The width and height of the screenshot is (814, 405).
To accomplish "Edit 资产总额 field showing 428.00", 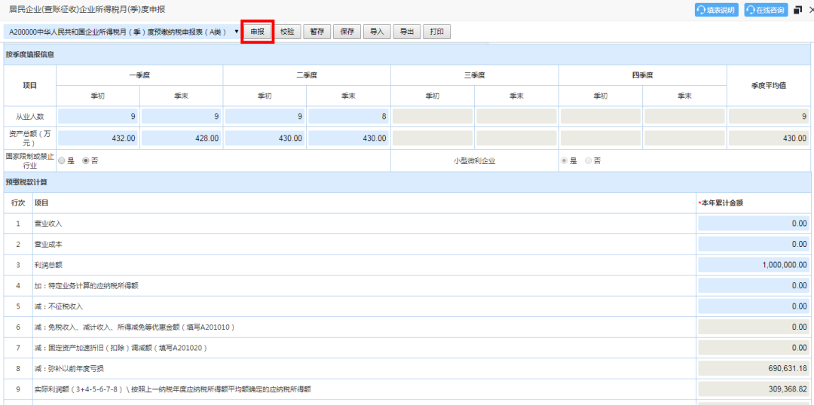I will pyautogui.click(x=181, y=138).
